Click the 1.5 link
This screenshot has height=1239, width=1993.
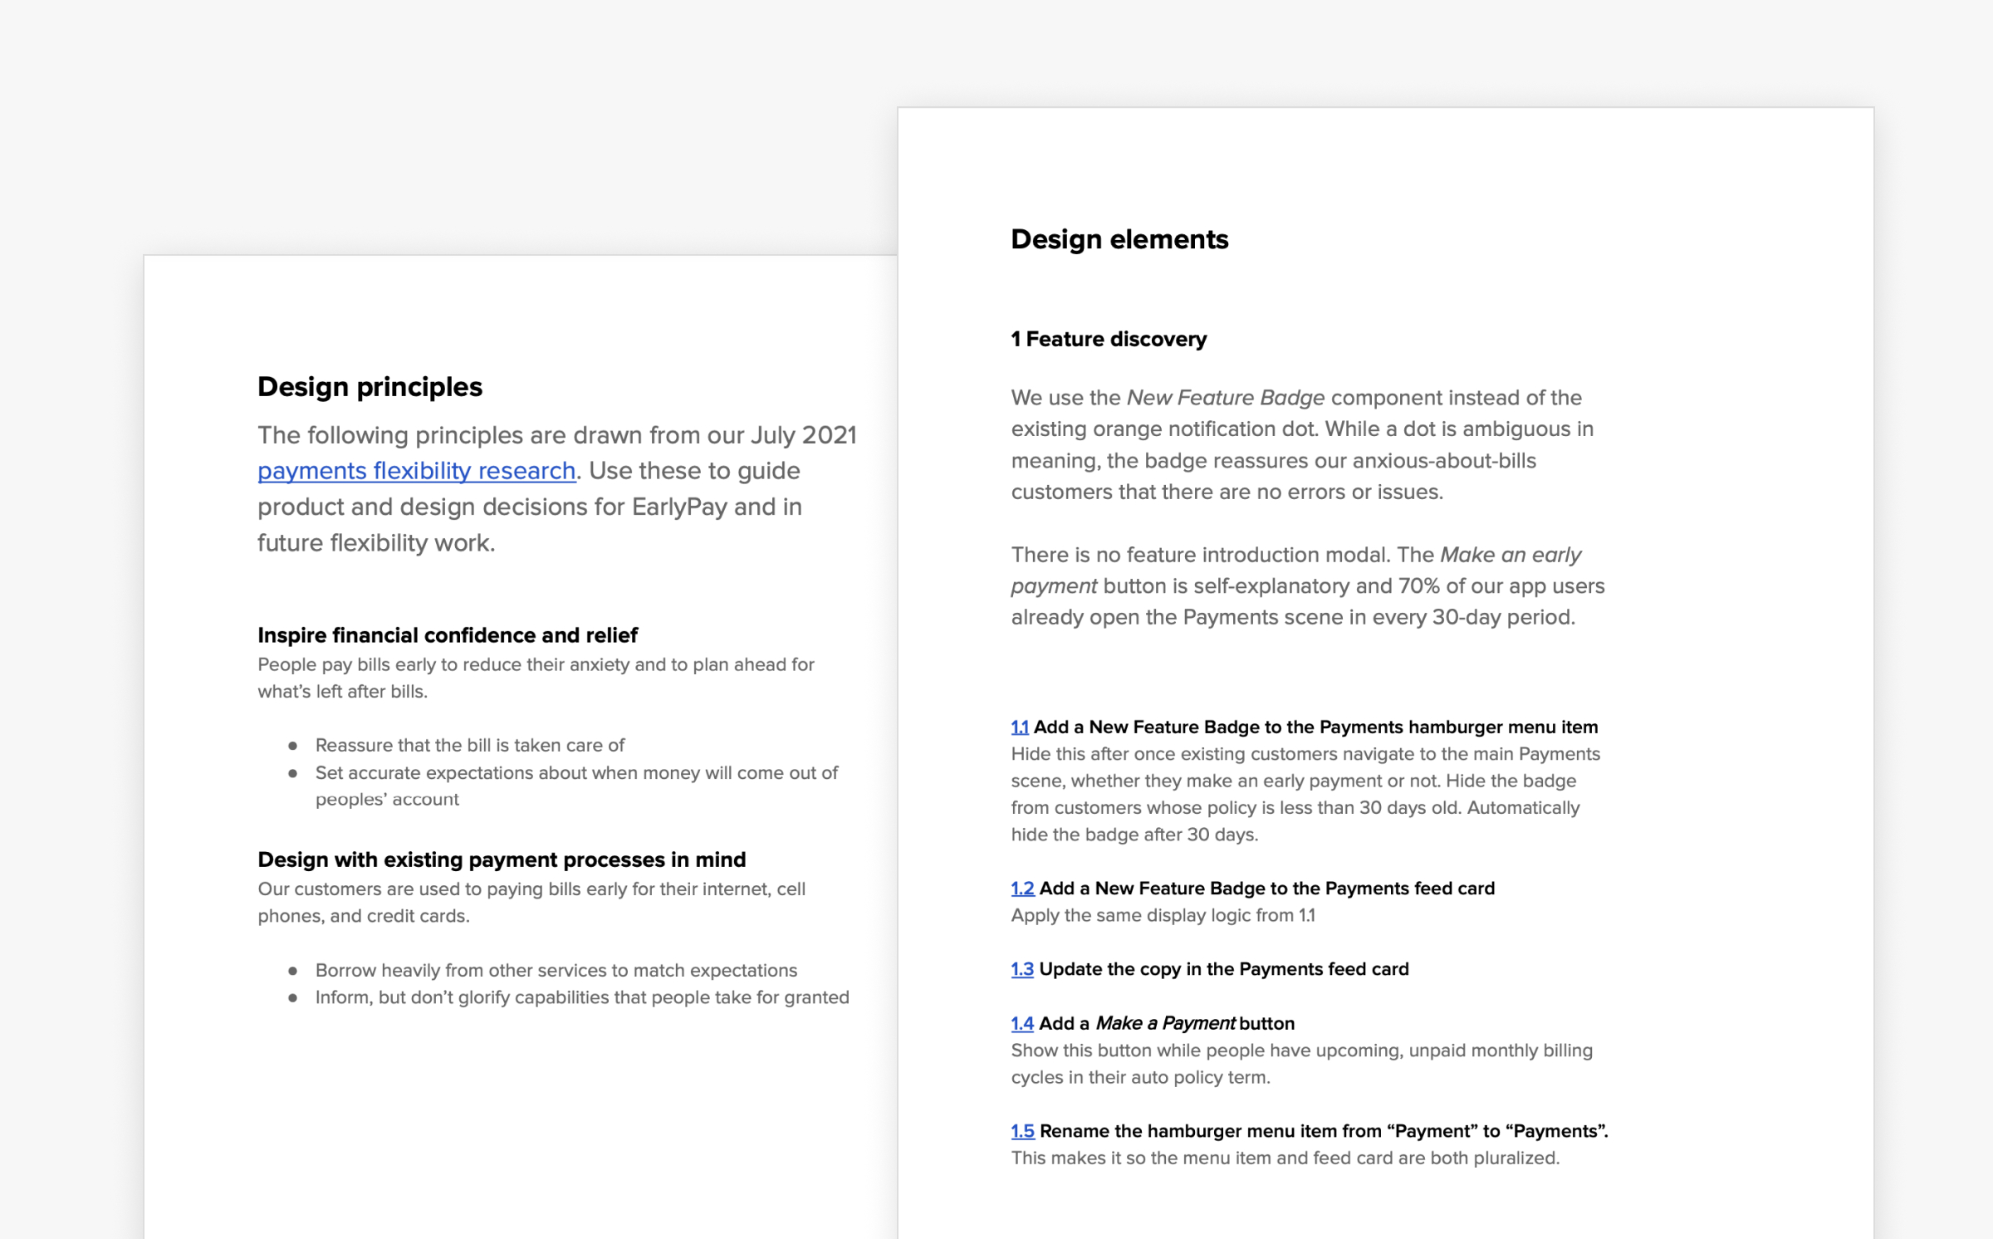(1022, 1131)
